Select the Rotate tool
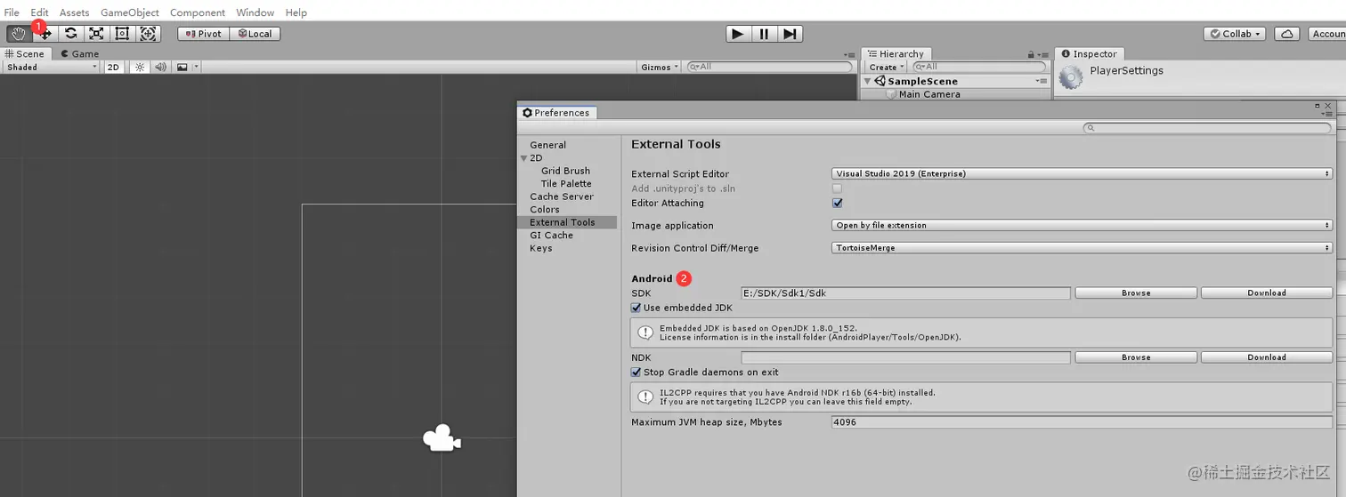The height and width of the screenshot is (497, 1346). [x=71, y=34]
